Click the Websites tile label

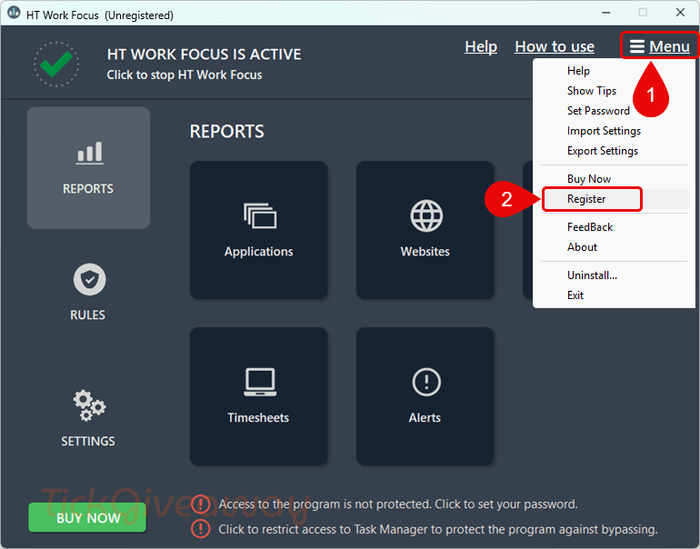pos(425,252)
